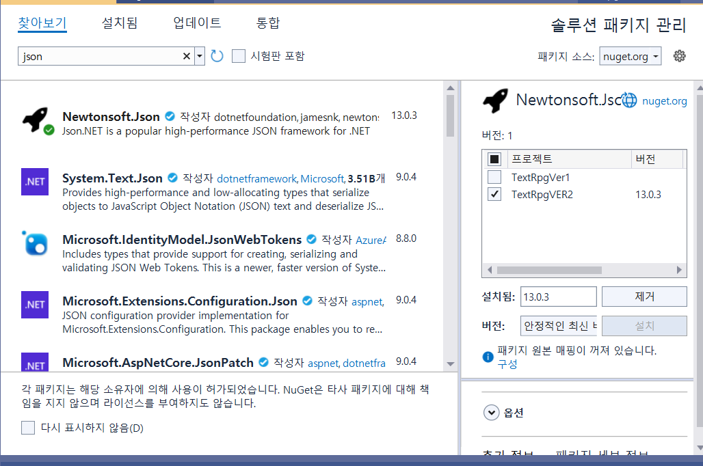Image resolution: width=703 pixels, height=466 pixels.
Task: Check the TextRpgVer1 project checkbox
Action: (494, 177)
